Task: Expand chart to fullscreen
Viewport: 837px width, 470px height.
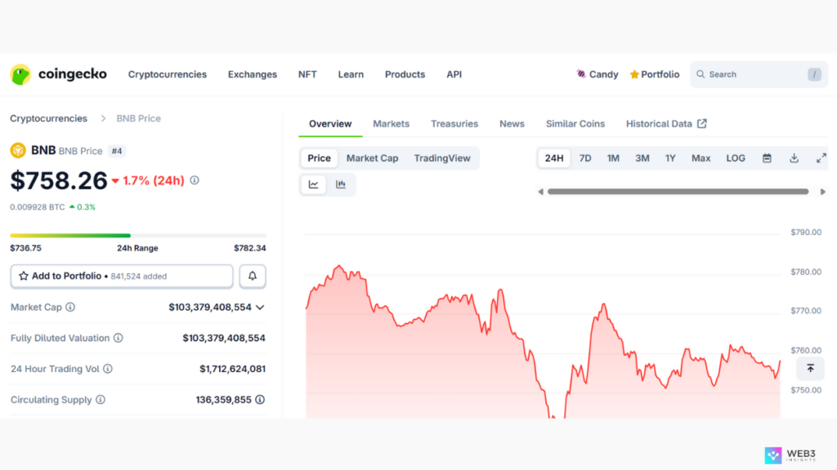Action: pyautogui.click(x=821, y=158)
